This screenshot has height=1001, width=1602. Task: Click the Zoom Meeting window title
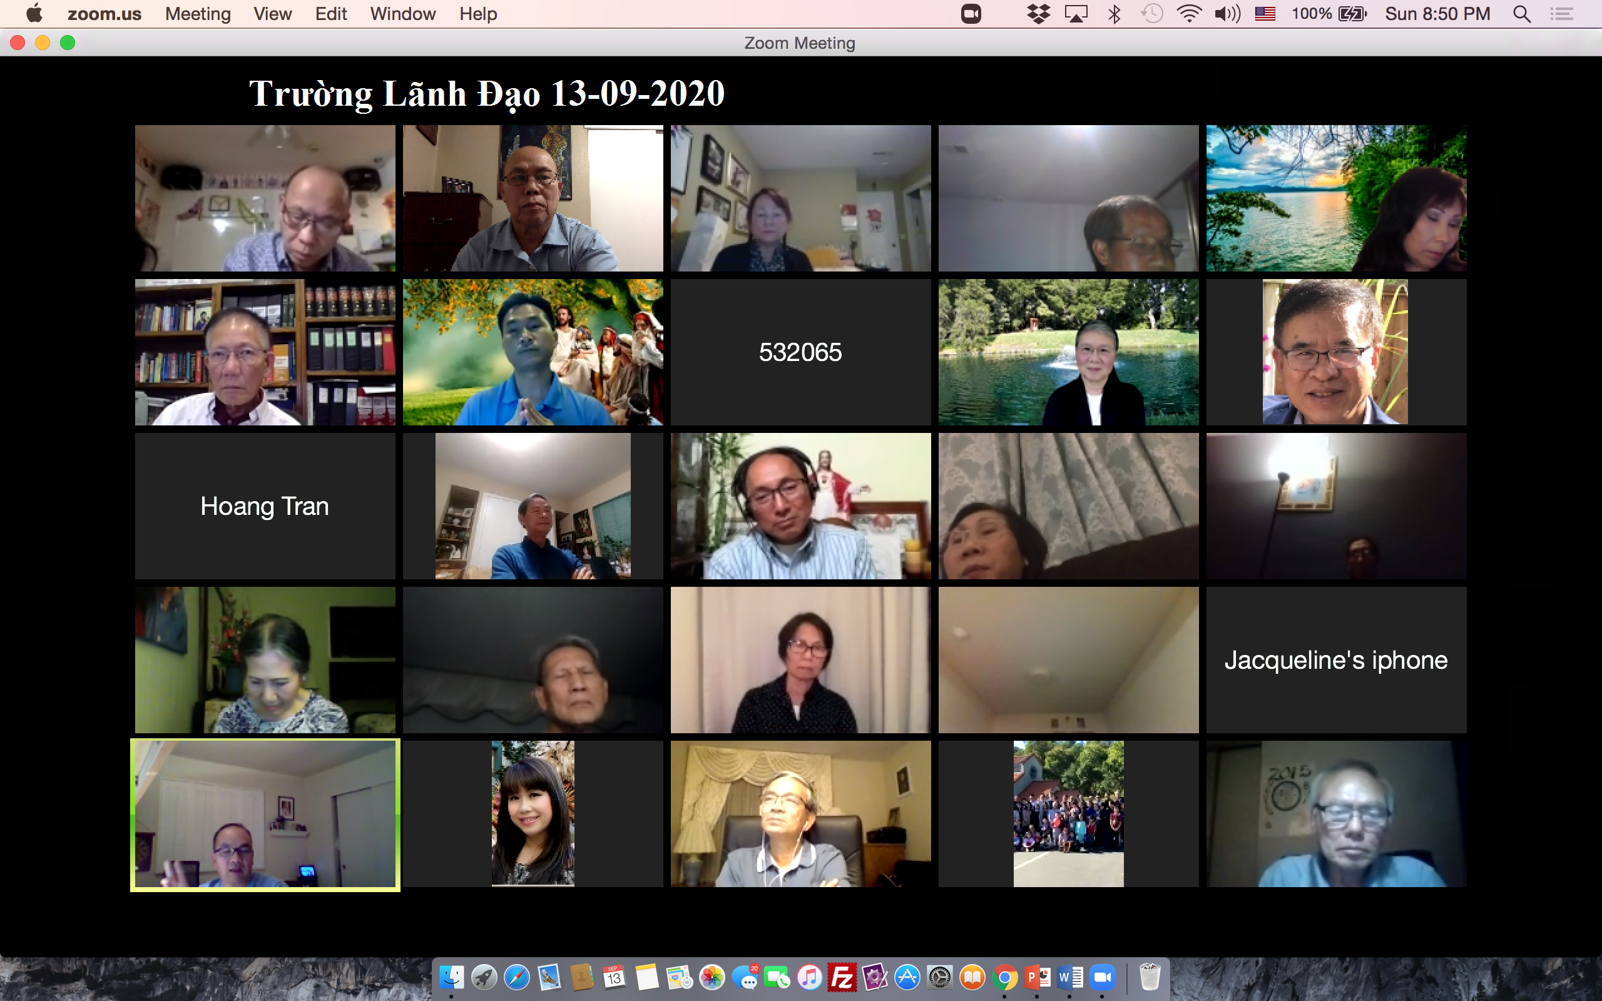click(800, 43)
